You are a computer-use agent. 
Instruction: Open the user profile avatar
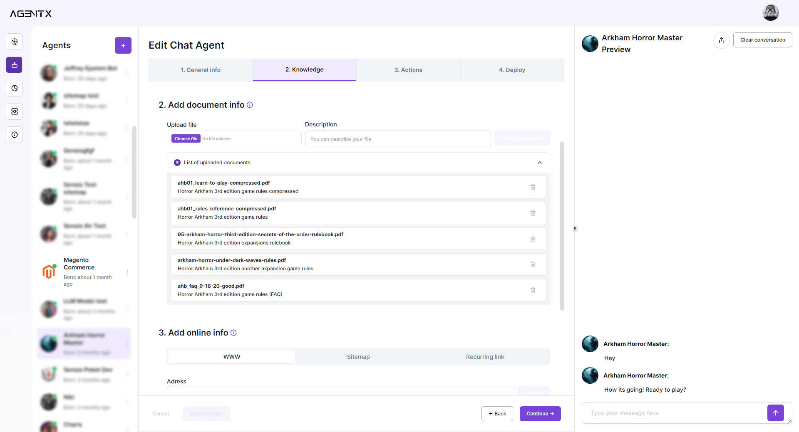[x=770, y=12]
